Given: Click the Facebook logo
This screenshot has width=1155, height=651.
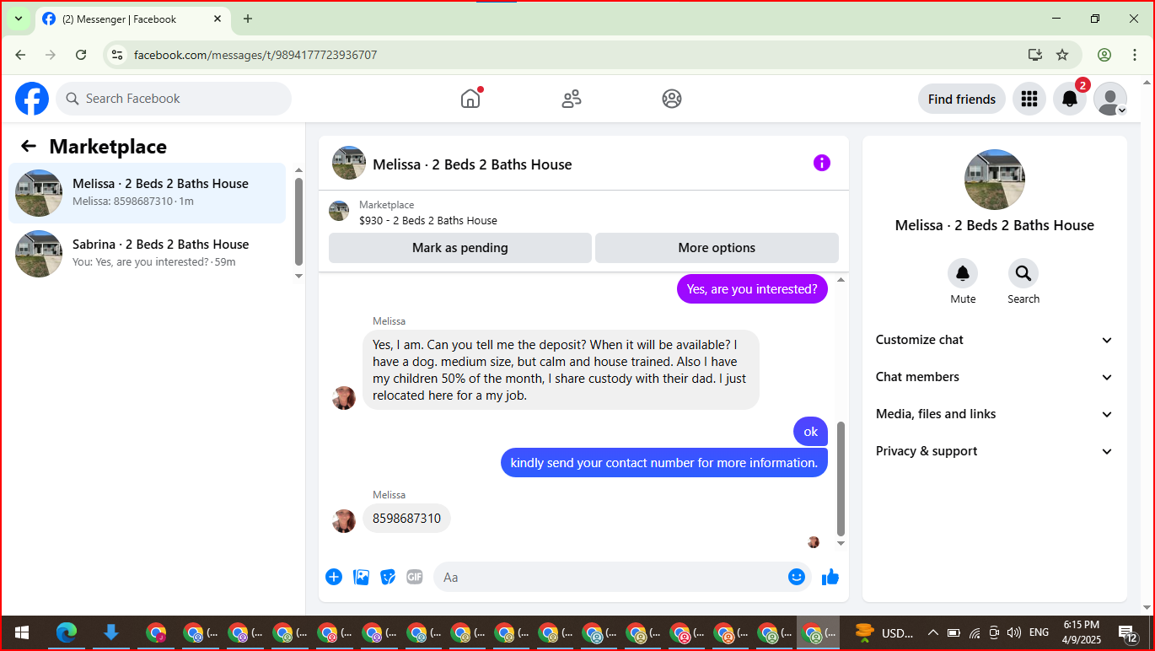Looking at the screenshot, I should [x=32, y=99].
